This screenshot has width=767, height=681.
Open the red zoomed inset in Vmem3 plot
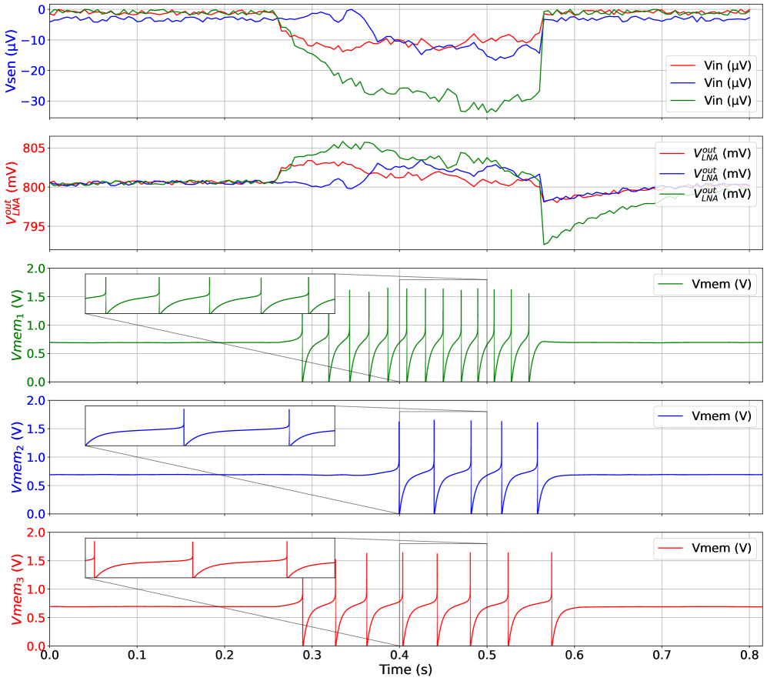pos(210,558)
